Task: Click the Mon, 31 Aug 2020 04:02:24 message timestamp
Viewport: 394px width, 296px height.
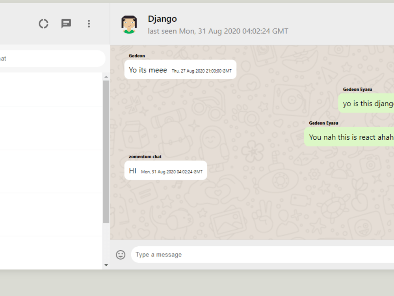Action: [172, 172]
